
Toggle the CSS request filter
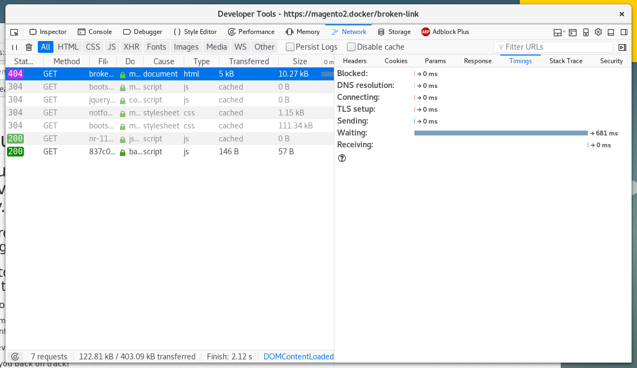92,47
